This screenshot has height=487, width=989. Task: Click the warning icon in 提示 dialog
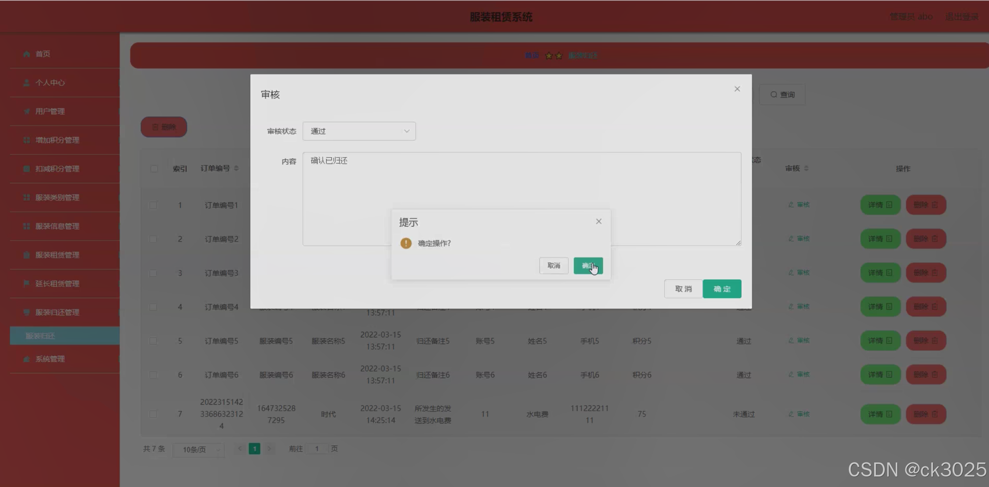pyautogui.click(x=406, y=243)
